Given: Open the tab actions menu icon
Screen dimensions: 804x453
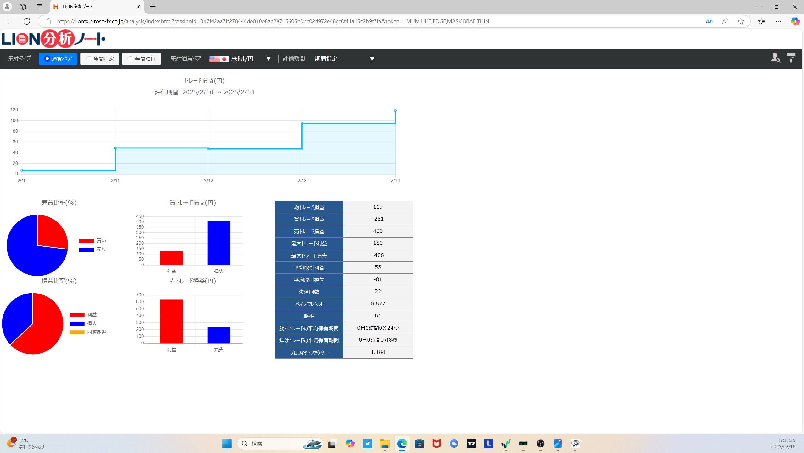Looking at the screenshot, I should point(39,7).
